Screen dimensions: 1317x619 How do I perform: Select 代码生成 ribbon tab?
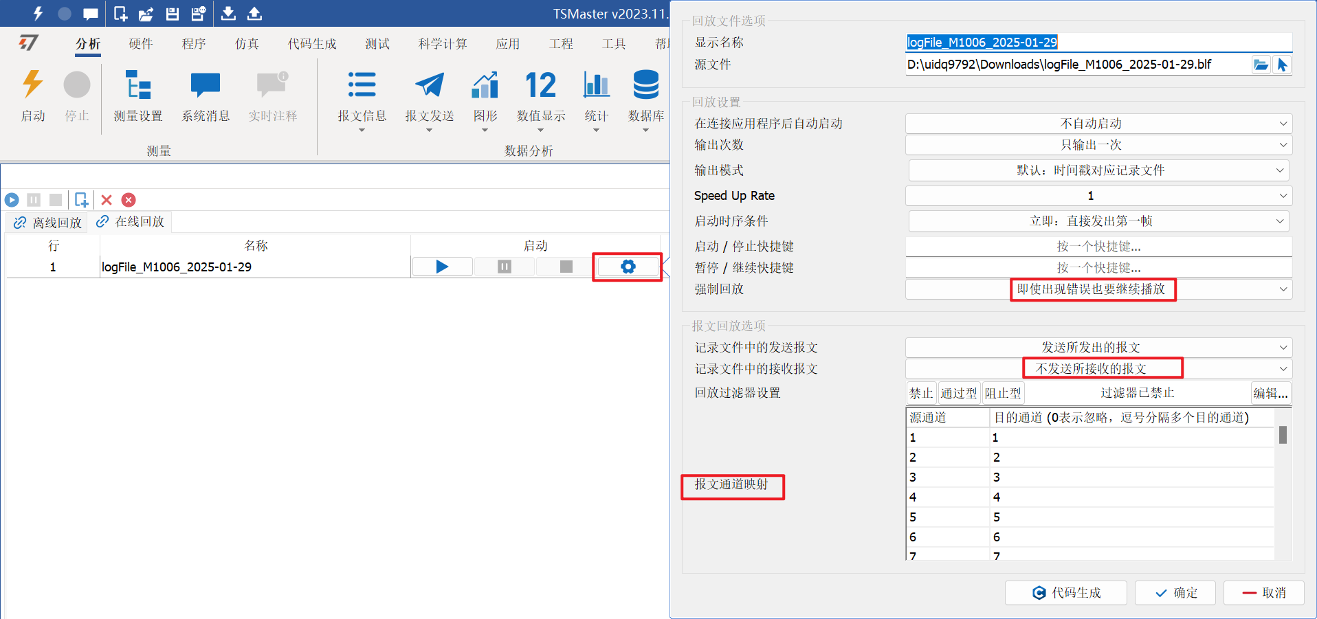point(312,44)
